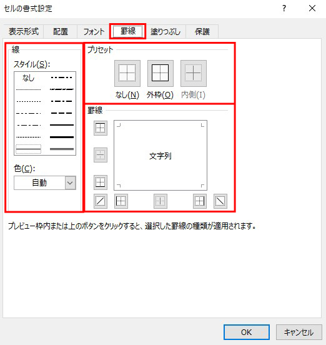Apply the 外枠 outline preset

click(x=161, y=73)
